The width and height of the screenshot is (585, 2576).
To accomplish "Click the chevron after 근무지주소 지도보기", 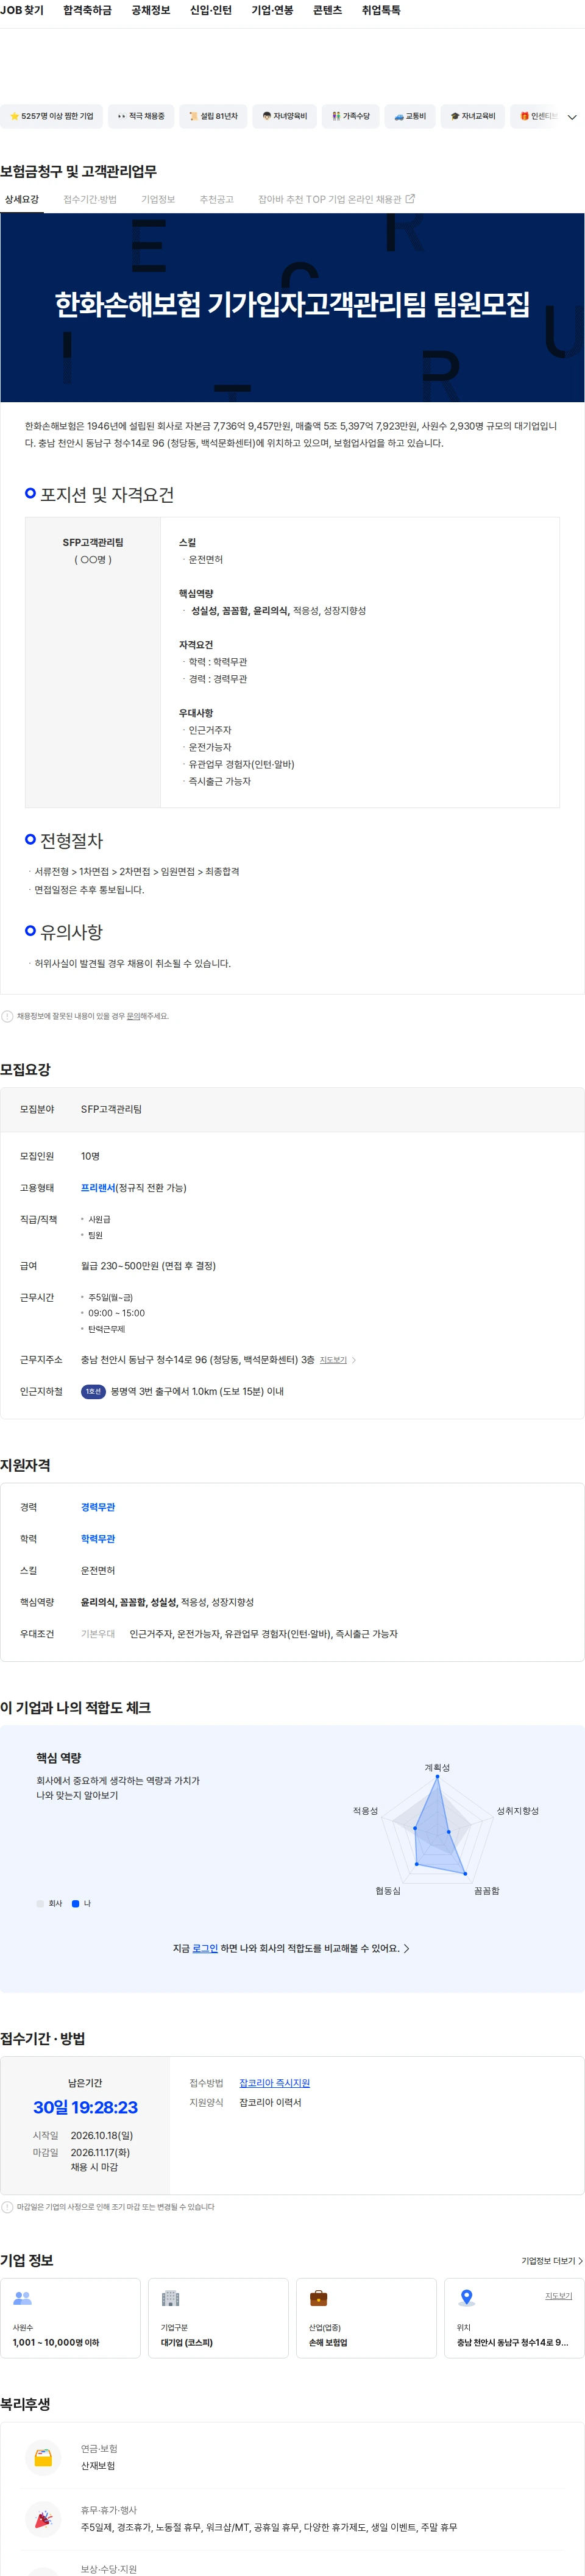I will pos(354,1360).
